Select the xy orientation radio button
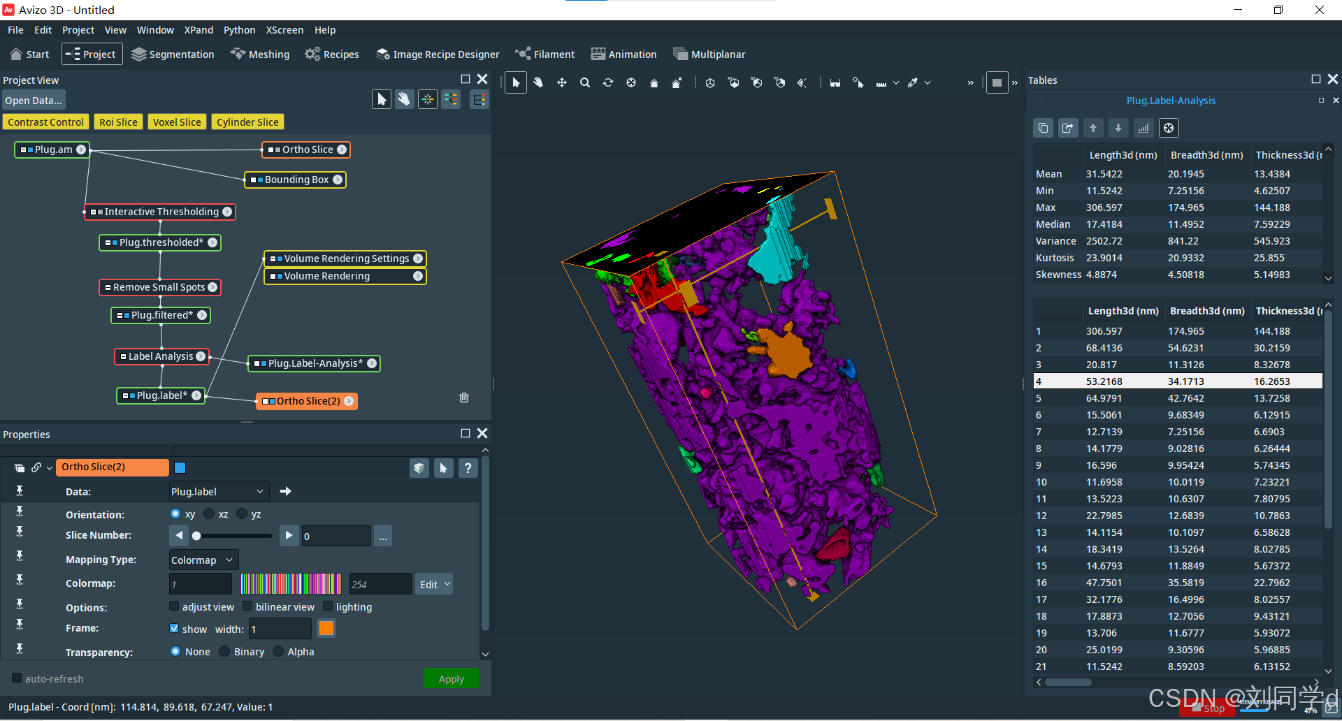 pos(175,514)
